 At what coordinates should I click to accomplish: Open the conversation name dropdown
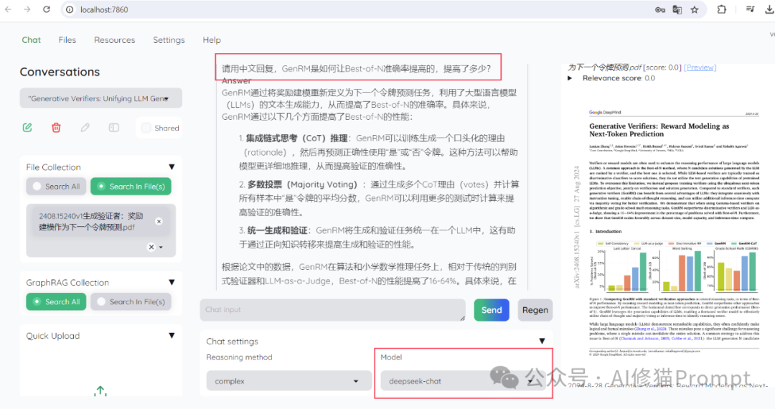pyautogui.click(x=101, y=98)
